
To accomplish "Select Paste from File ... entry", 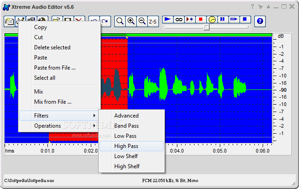I will point(55,68).
